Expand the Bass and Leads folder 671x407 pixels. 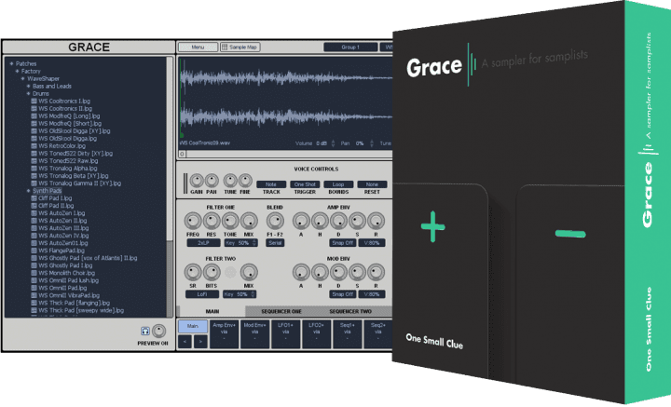click(28, 86)
